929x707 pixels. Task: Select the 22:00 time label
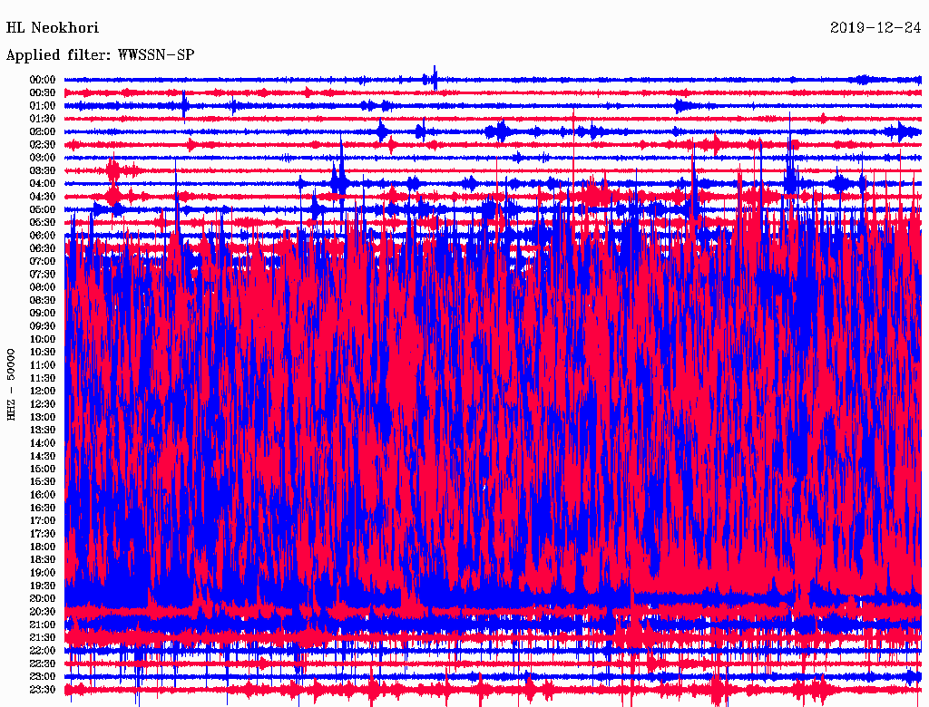pyautogui.click(x=43, y=651)
